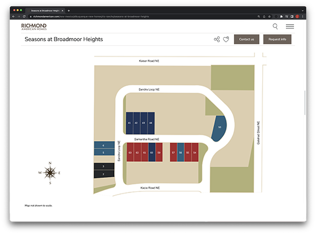Click the Galahad Street NE label
316x234 pixels.
(x=258, y=133)
